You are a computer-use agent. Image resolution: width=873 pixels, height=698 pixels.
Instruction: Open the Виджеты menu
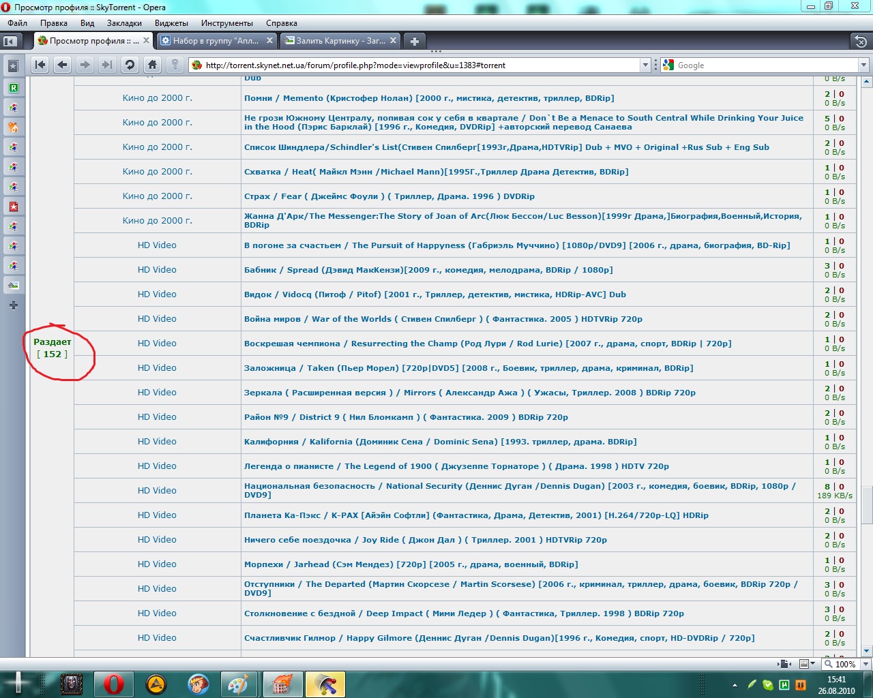tap(171, 22)
